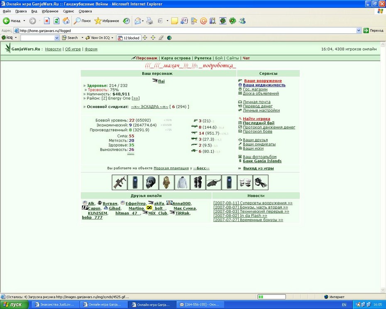Switch to the Знакомства JustLov taskbar window
This screenshot has height=309, width=386.
(55, 304)
